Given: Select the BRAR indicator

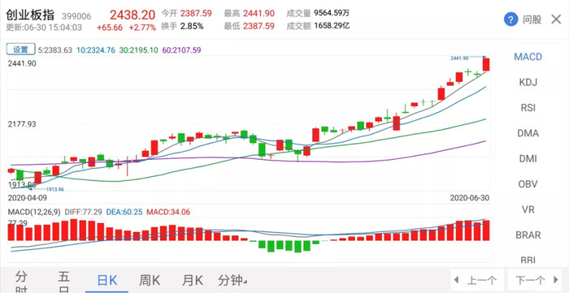Looking at the screenshot, I should pyautogui.click(x=528, y=235).
